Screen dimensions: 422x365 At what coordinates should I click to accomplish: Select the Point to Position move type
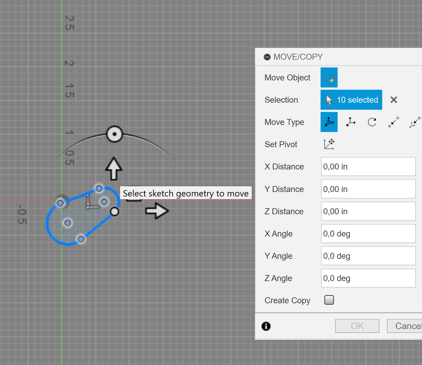[x=415, y=122]
